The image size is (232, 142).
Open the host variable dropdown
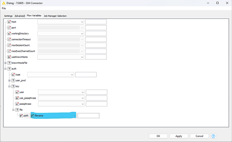82,22
